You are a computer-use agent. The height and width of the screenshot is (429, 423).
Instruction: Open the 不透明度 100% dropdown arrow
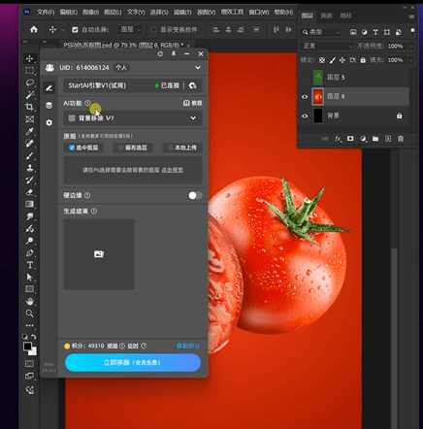(x=411, y=47)
